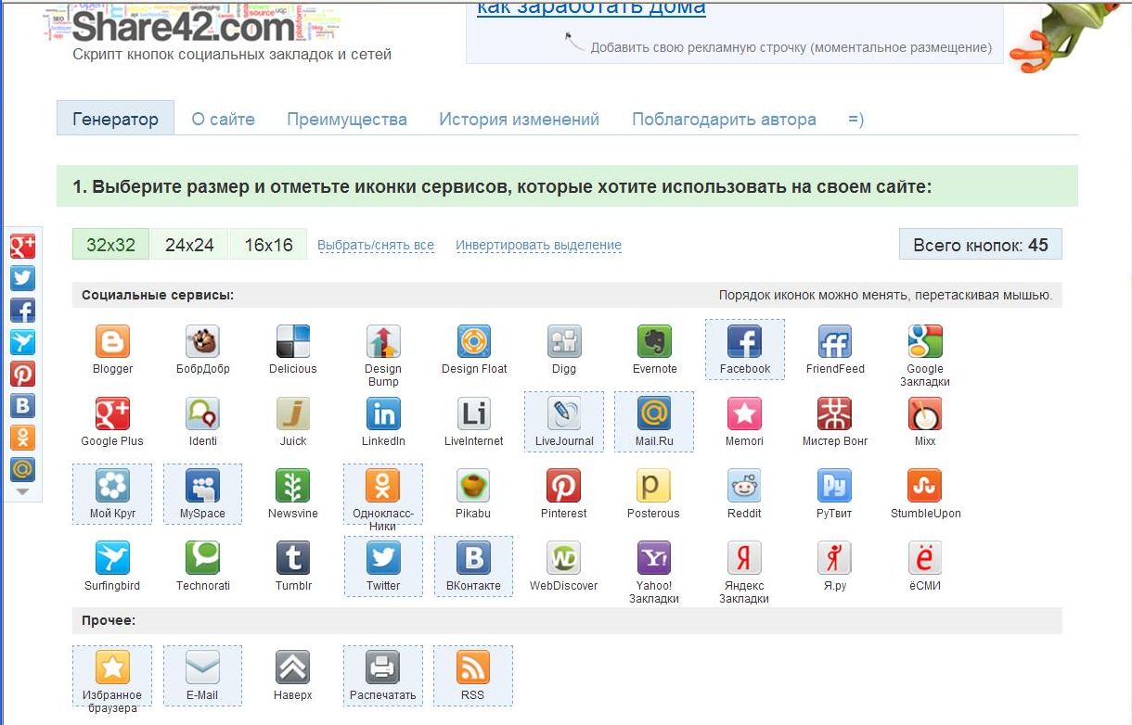Select the Design Float icon
This screenshot has height=725, width=1132.
pos(474,341)
